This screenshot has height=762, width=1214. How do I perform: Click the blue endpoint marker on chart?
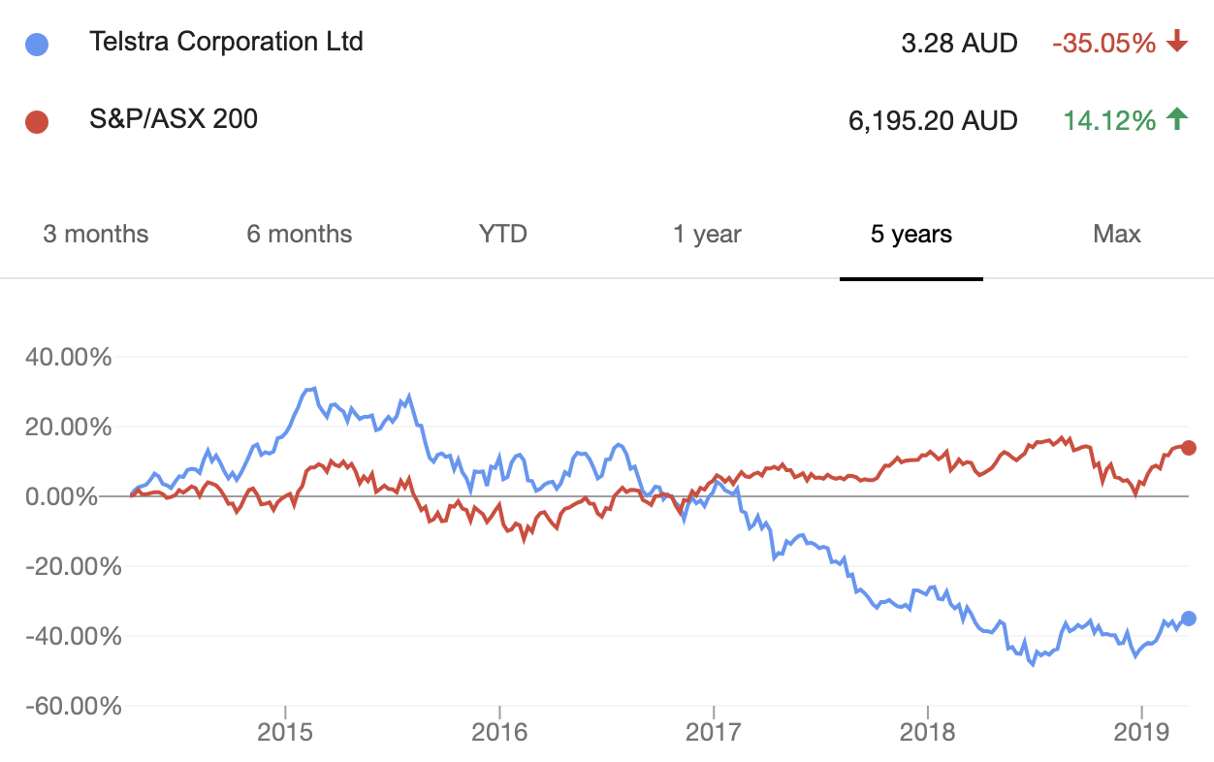1189,619
